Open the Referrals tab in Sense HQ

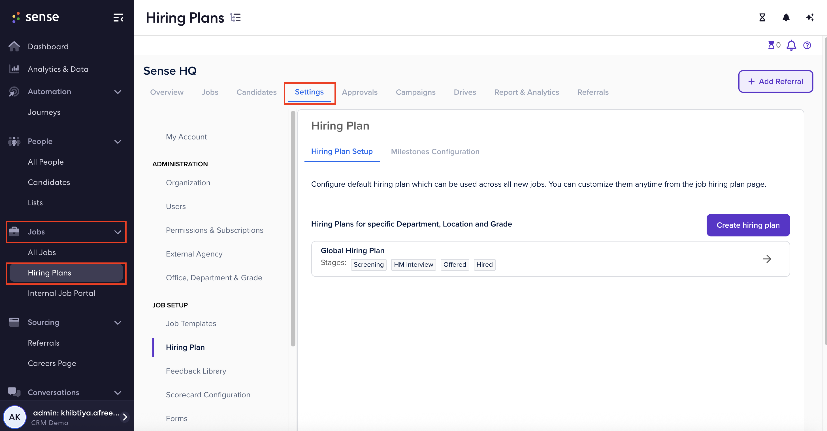[593, 92]
